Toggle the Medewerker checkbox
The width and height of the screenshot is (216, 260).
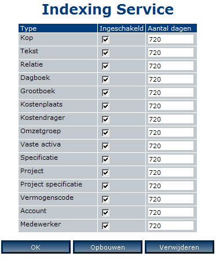105,226
